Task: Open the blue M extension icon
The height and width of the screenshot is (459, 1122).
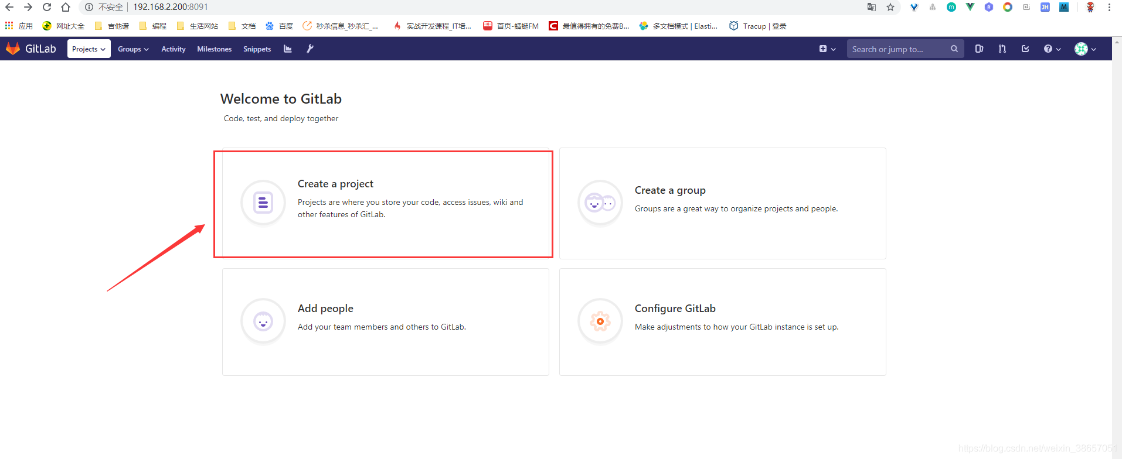Action: coord(1064,7)
